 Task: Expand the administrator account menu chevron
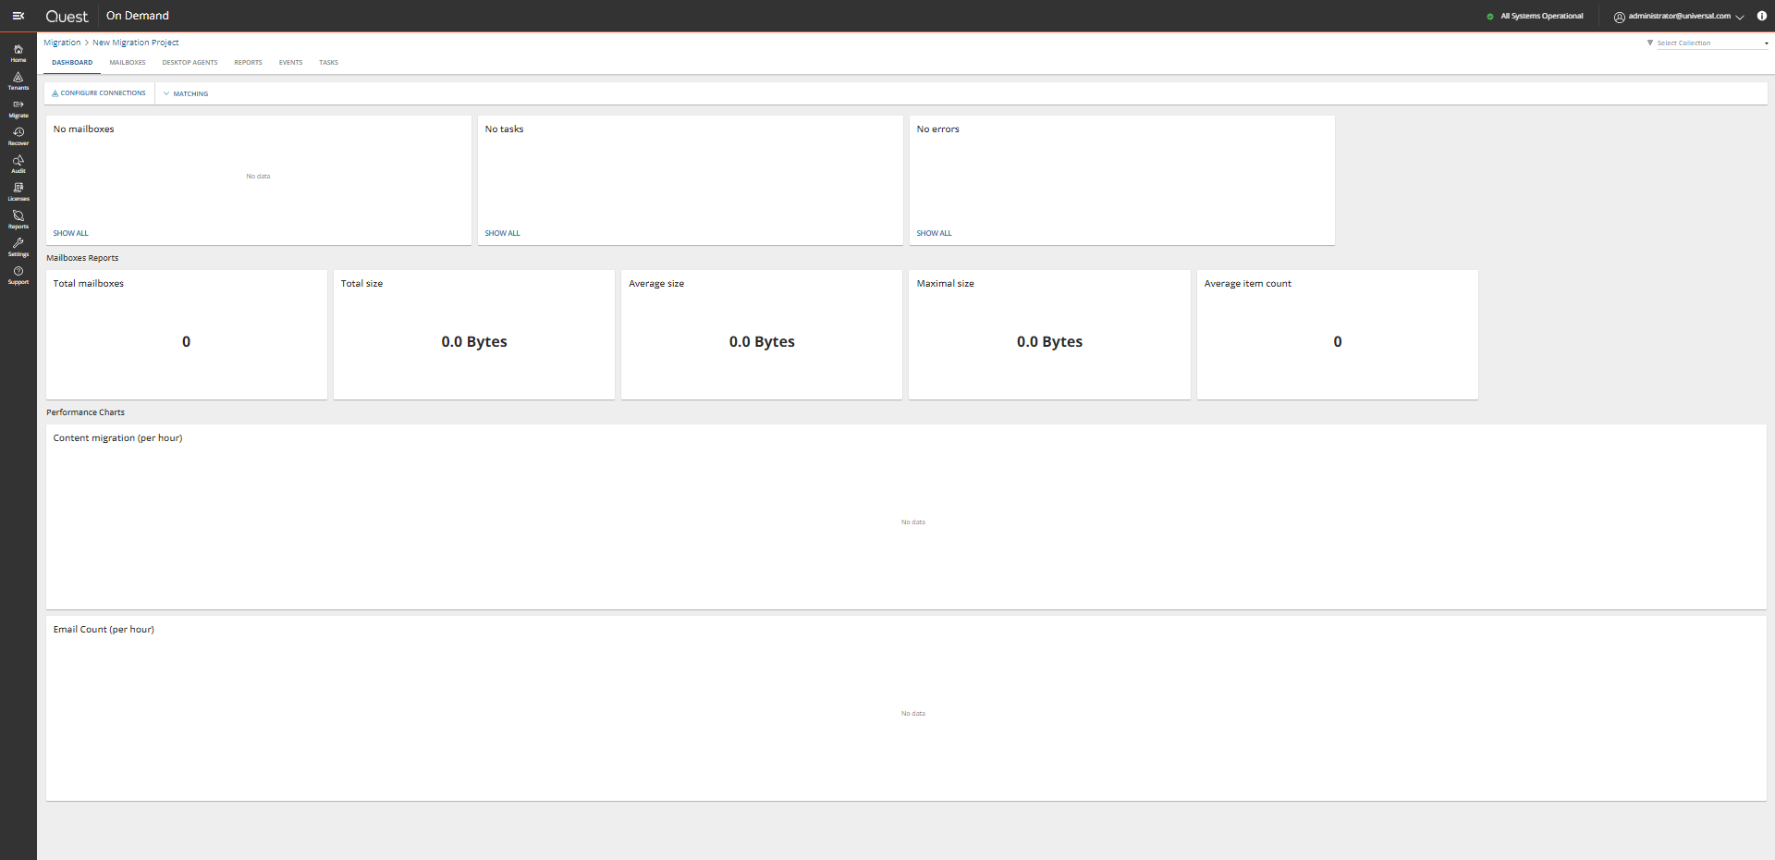point(1740,17)
